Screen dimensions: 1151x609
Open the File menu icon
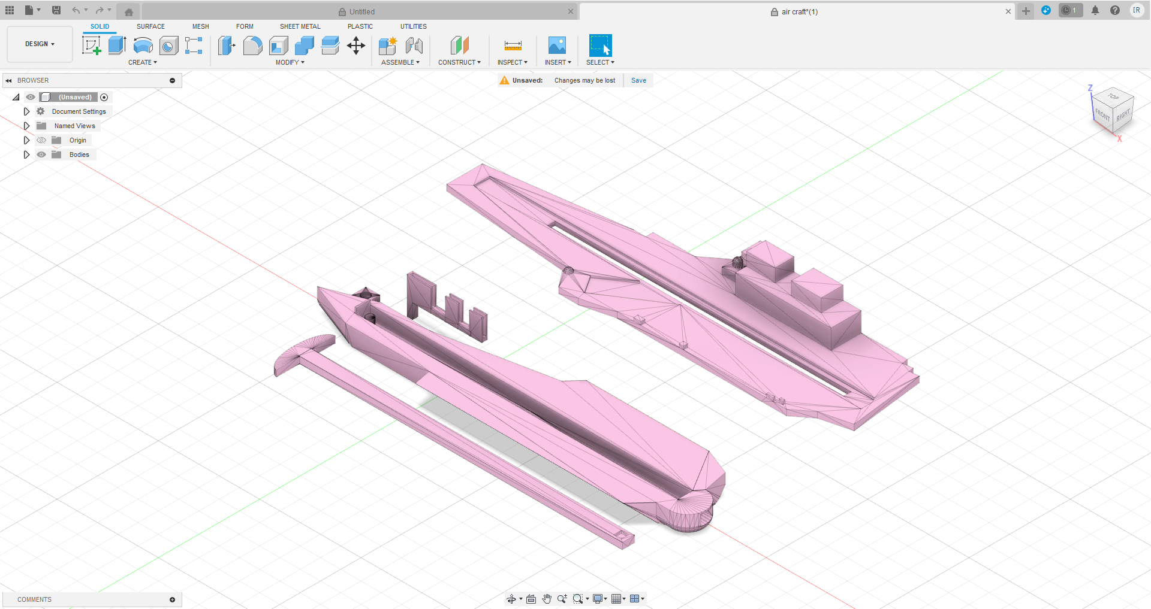coord(29,10)
